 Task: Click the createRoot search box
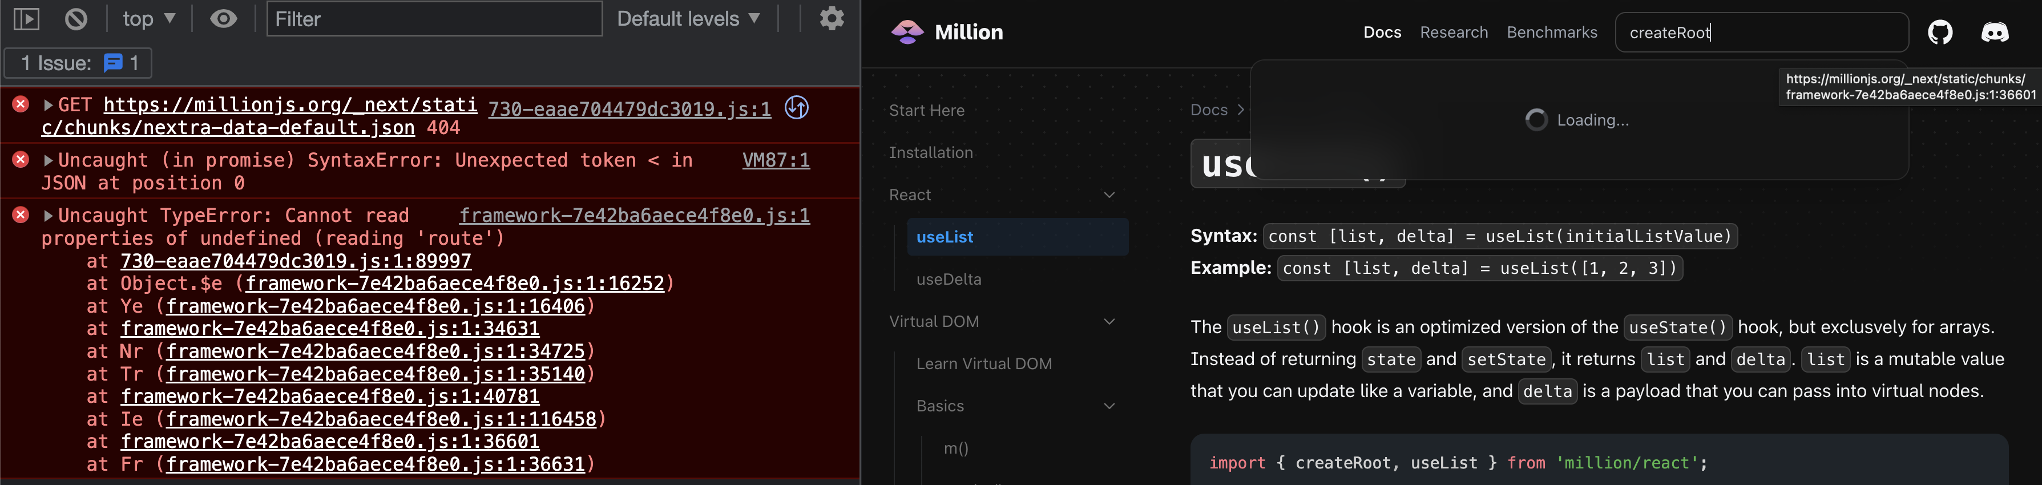tap(1761, 33)
